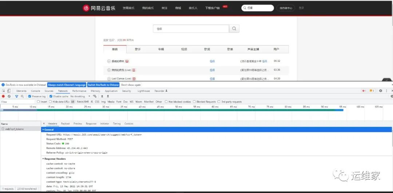Click the network Filter text field

pos(17,102)
